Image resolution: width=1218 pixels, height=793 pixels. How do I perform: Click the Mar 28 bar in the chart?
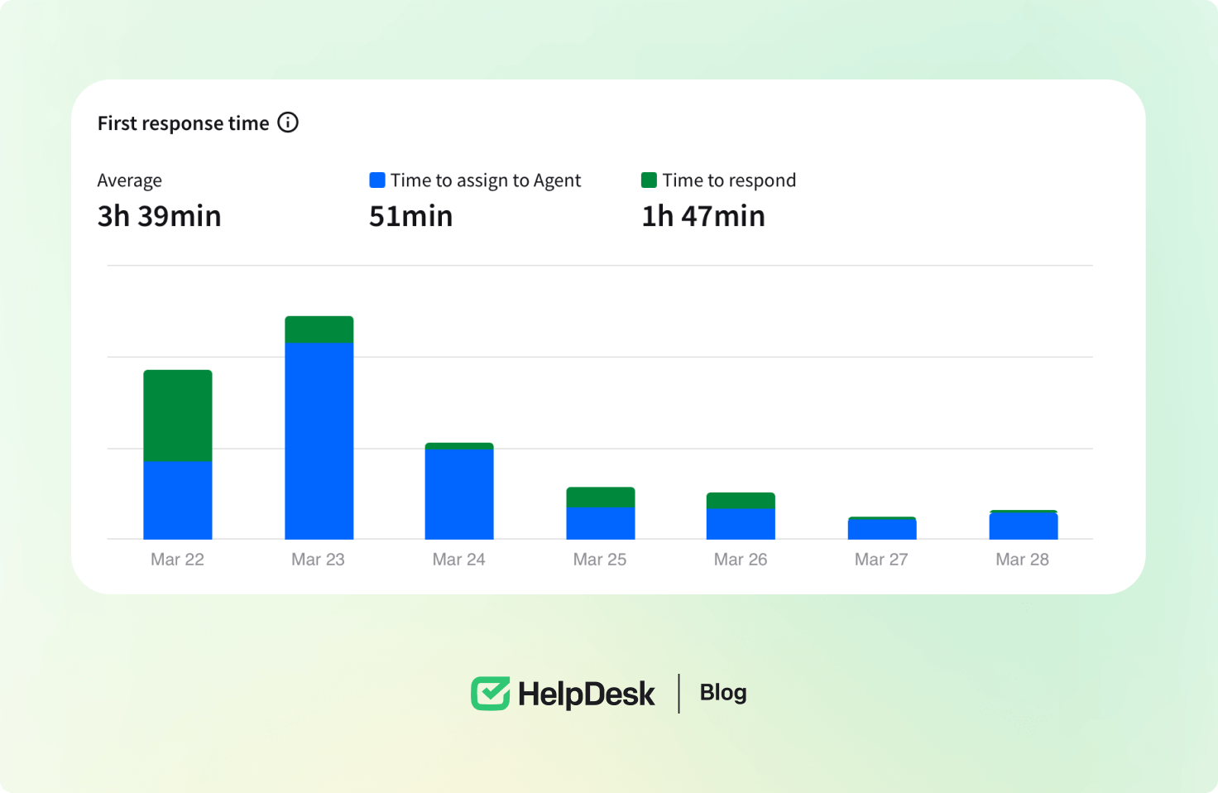click(x=1024, y=526)
